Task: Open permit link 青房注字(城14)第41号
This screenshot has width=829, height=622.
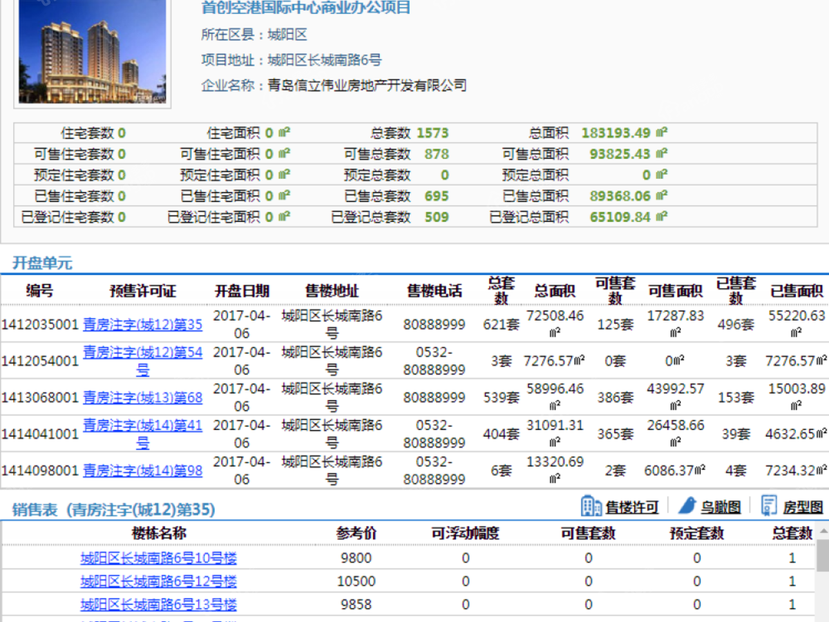Action: 143,434
